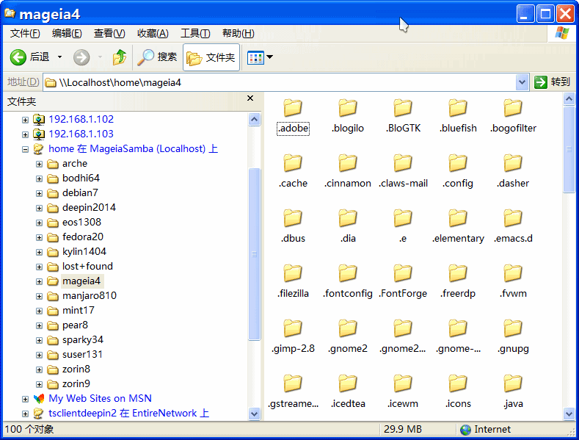Open the Search magnifier tool
This screenshot has width=579, height=440.
click(x=157, y=57)
